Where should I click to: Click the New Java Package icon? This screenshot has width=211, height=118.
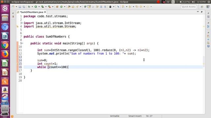click(57, 7)
